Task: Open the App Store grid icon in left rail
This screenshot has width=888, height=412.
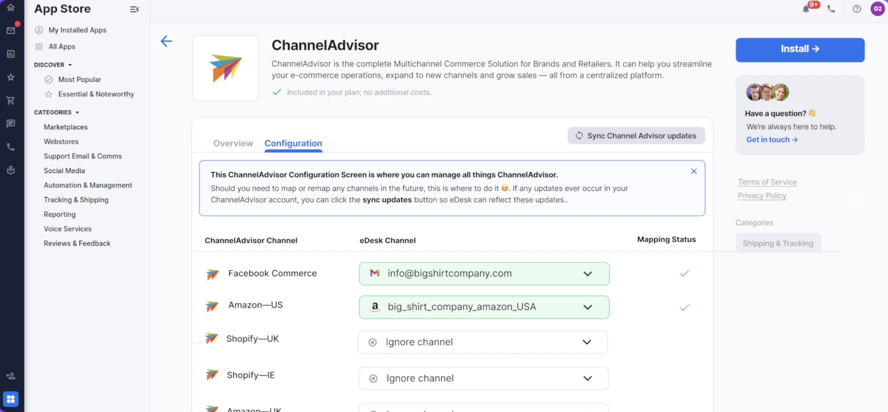Action: pos(11,399)
